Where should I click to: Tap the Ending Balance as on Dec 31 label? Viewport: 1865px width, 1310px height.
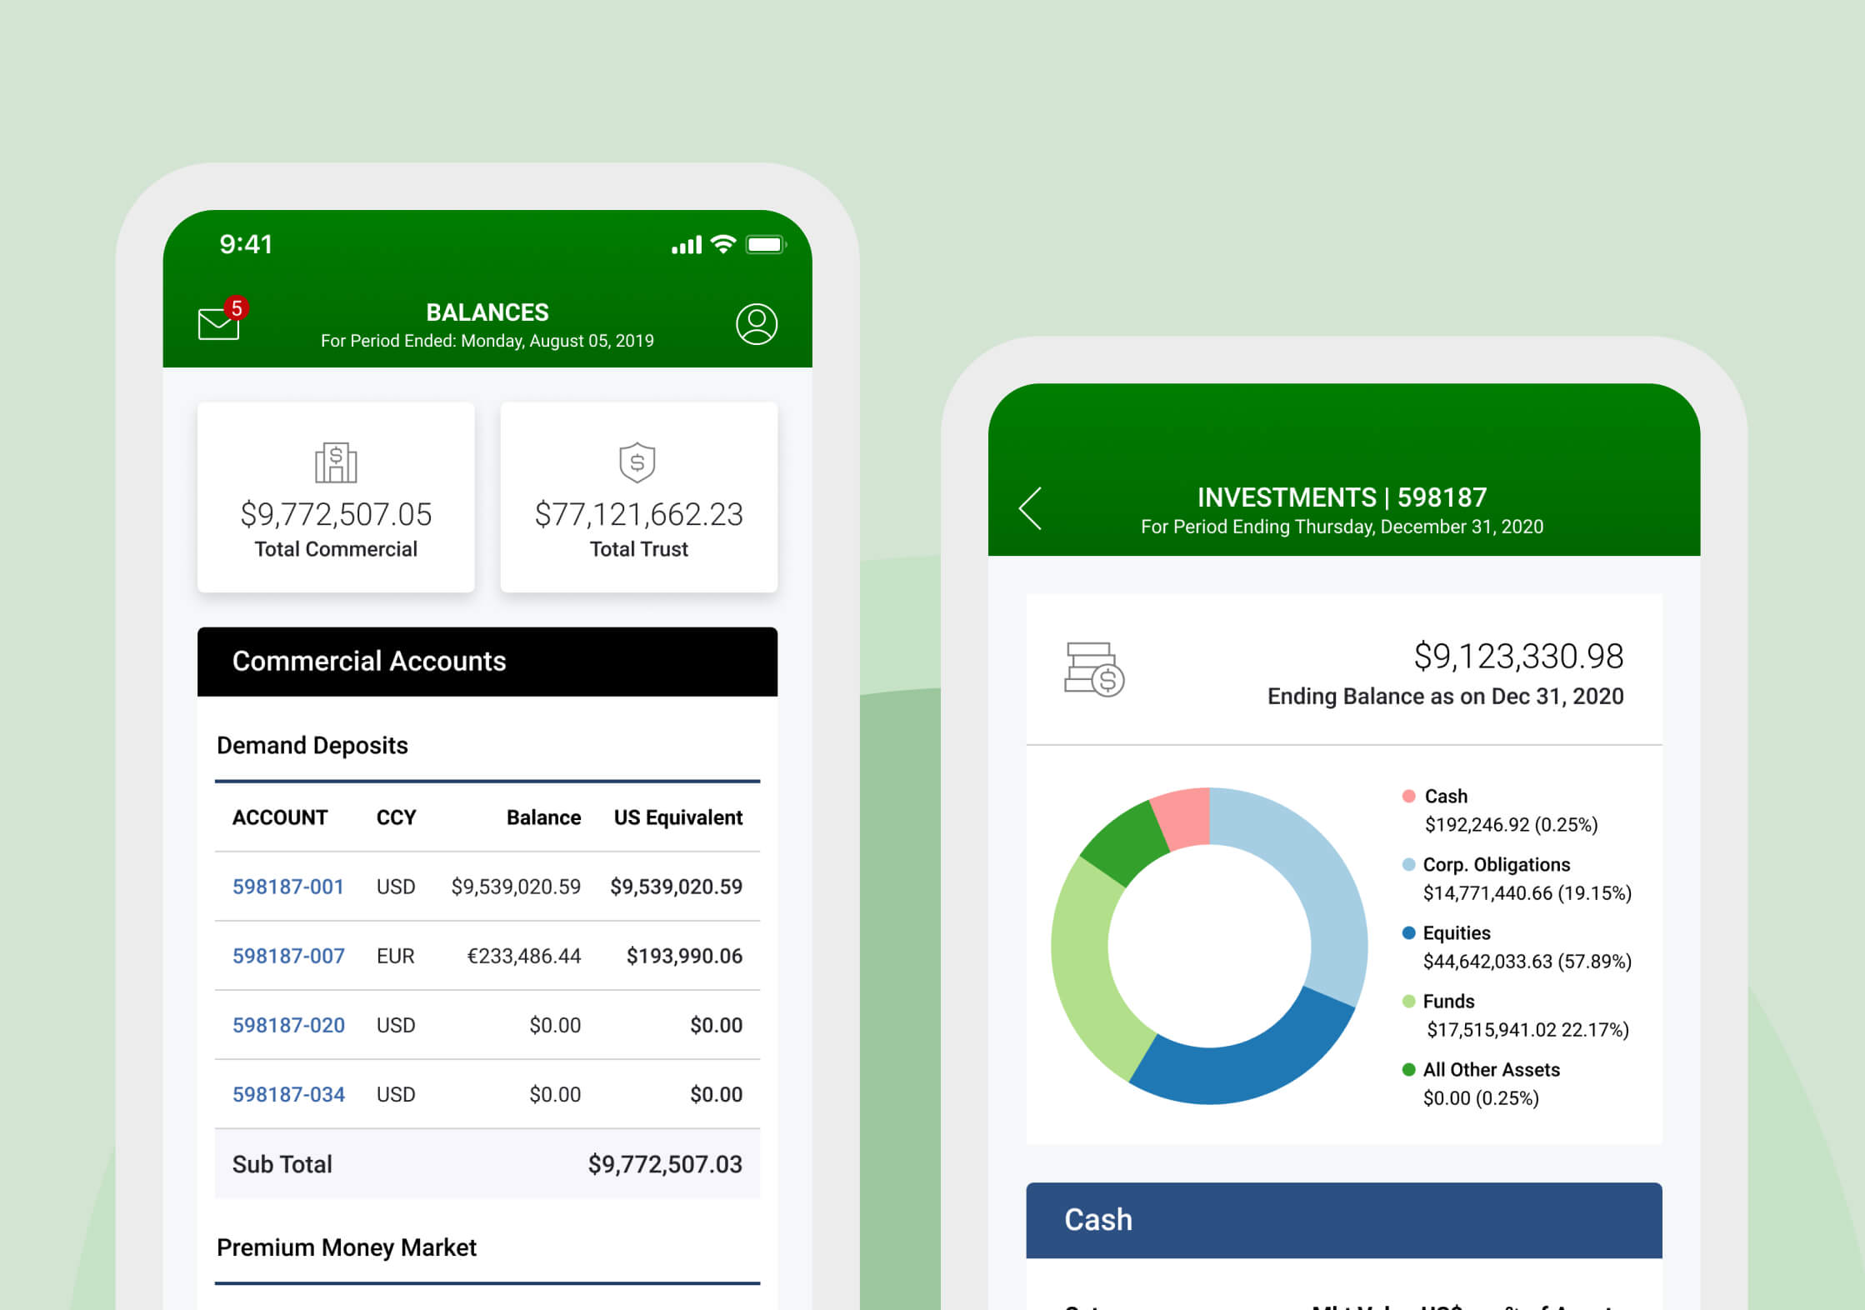coord(1445,697)
